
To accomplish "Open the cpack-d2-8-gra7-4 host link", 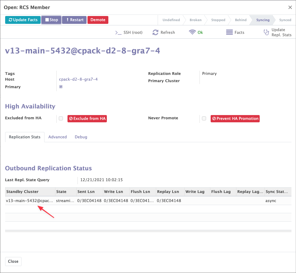I will (x=78, y=79).
